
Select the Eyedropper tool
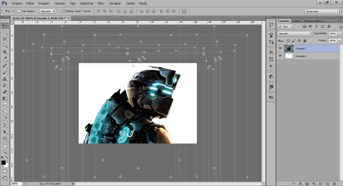click(x=5, y=59)
